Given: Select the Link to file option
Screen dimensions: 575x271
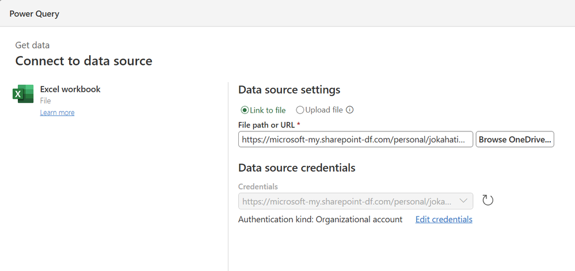Looking at the screenshot, I should (x=245, y=110).
